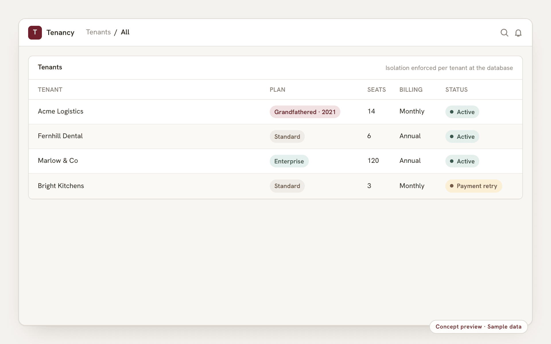The width and height of the screenshot is (551, 344).
Task: Sort by PLAN column header
Action: pyautogui.click(x=278, y=90)
